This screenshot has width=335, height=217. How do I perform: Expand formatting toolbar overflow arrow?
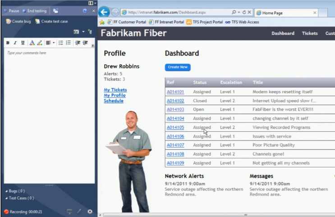click(x=93, y=45)
